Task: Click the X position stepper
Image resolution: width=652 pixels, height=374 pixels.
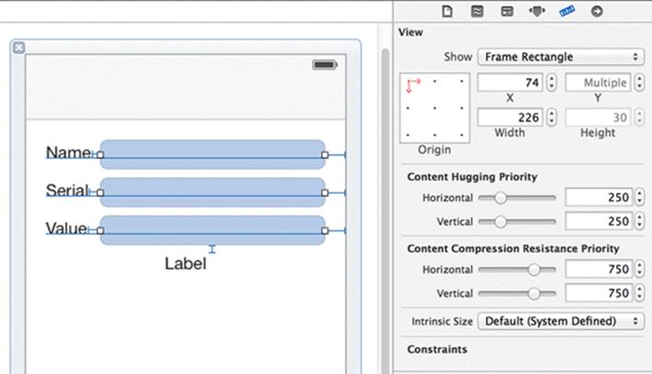Action: tap(551, 82)
